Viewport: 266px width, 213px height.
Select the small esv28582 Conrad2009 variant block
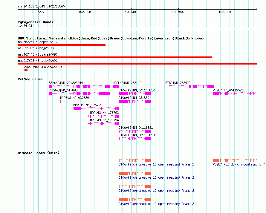click(x=26, y=70)
